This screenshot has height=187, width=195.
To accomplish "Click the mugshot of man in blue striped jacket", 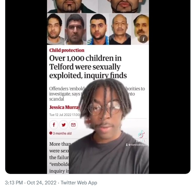I will click(98, 29).
